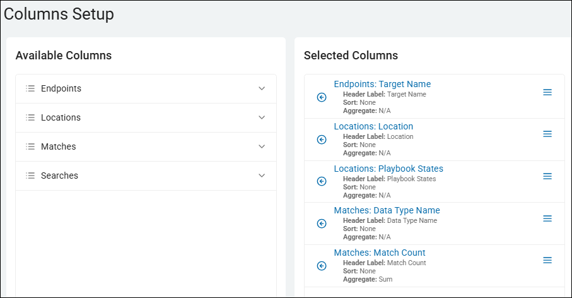Expand the Matches chevron in Available Columns
The width and height of the screenshot is (572, 298).
262,146
